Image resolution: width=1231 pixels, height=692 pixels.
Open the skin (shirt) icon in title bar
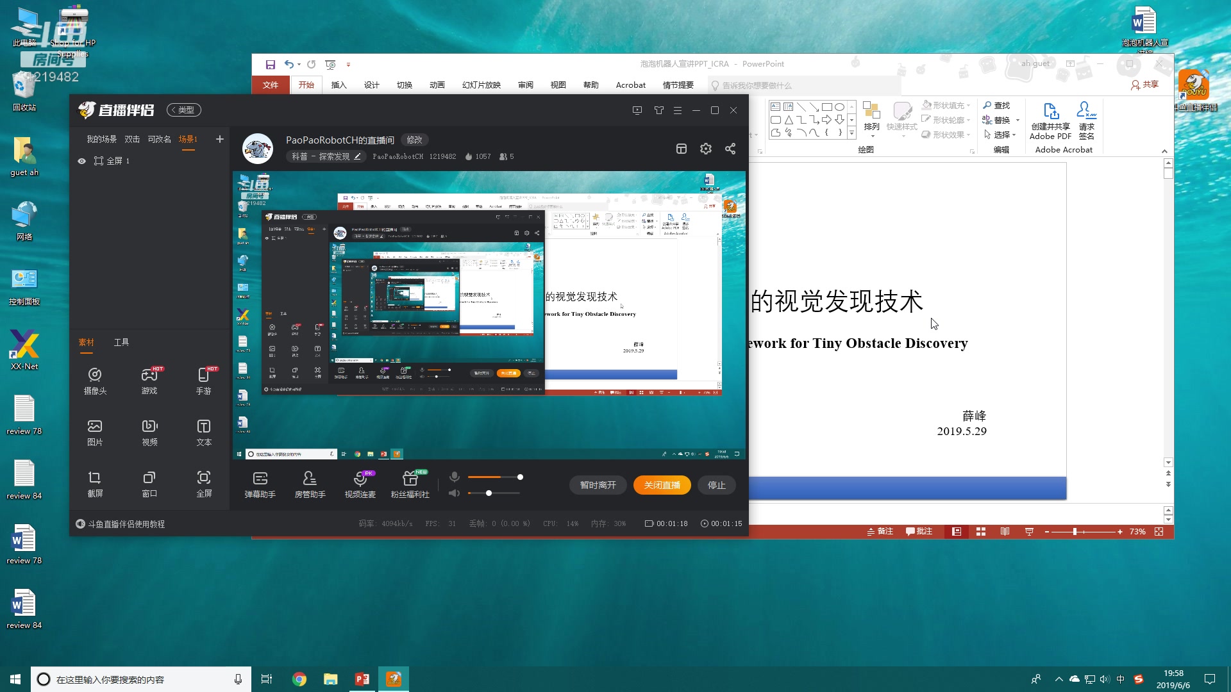(658, 110)
